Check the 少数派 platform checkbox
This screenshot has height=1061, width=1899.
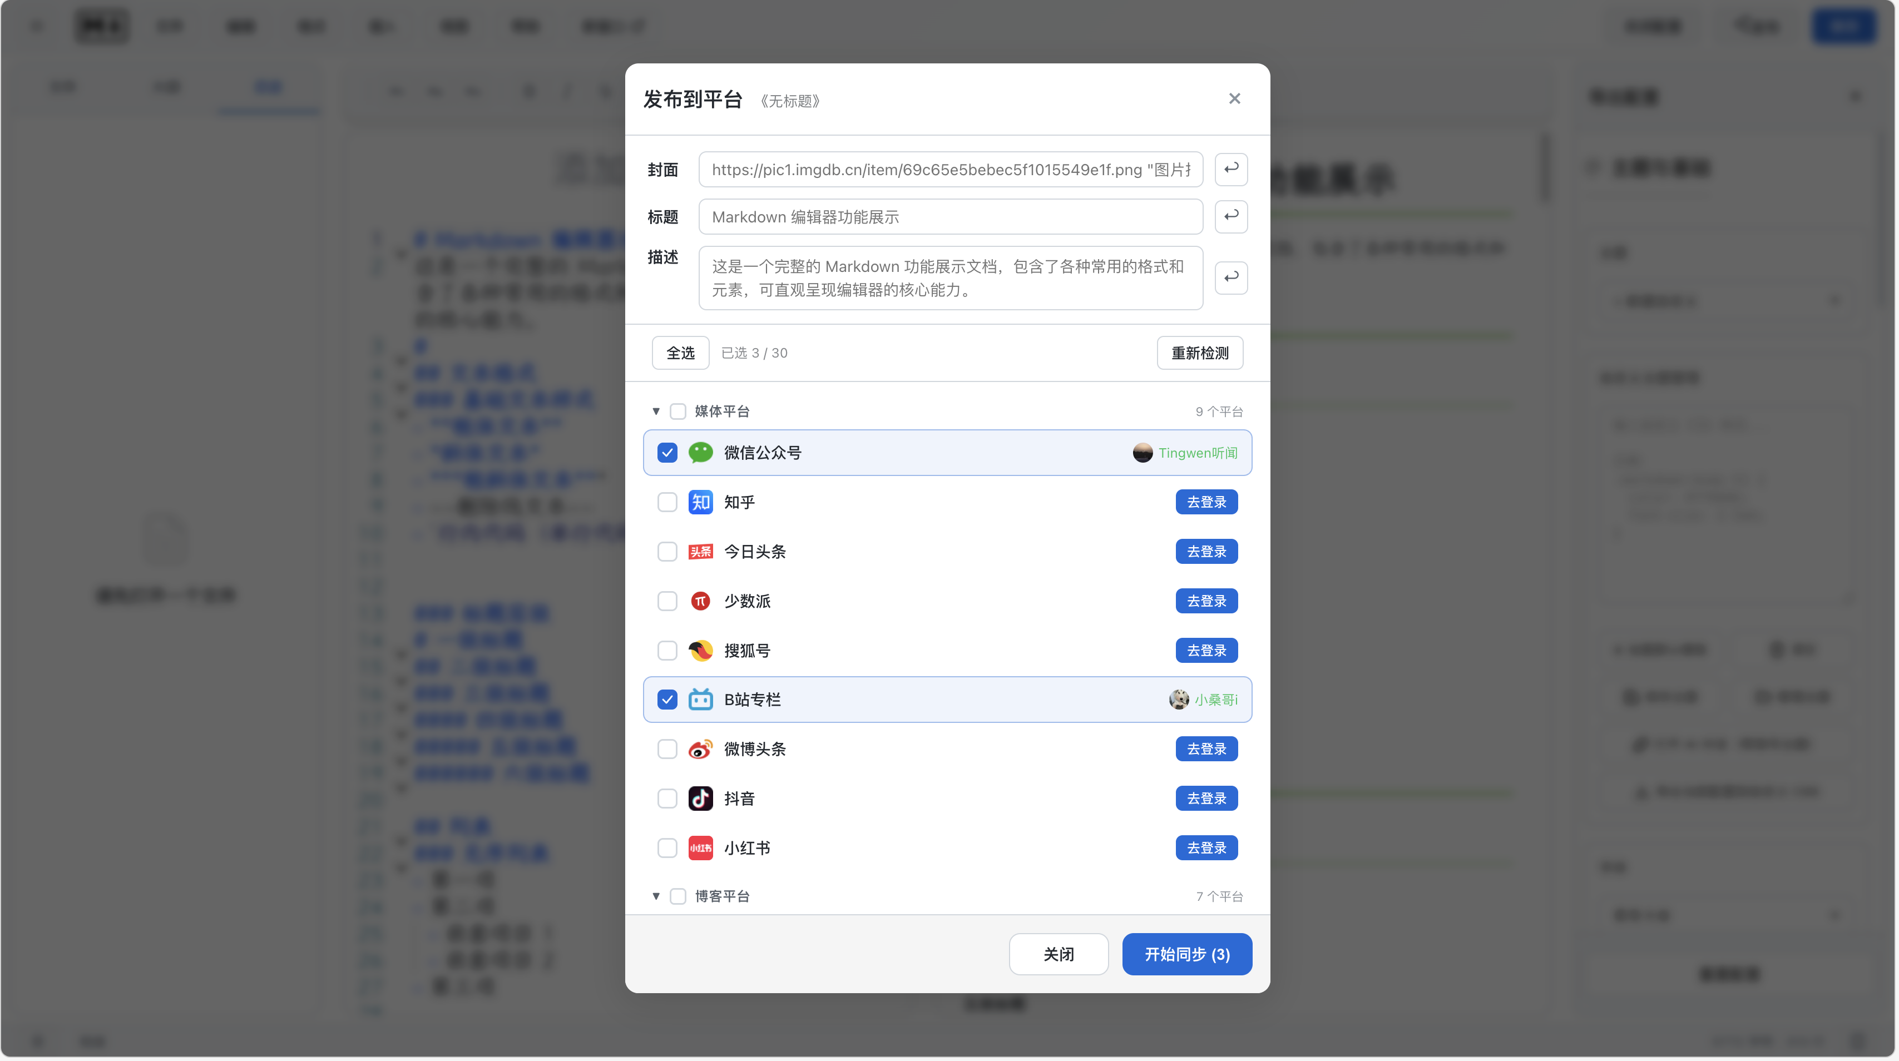click(666, 601)
